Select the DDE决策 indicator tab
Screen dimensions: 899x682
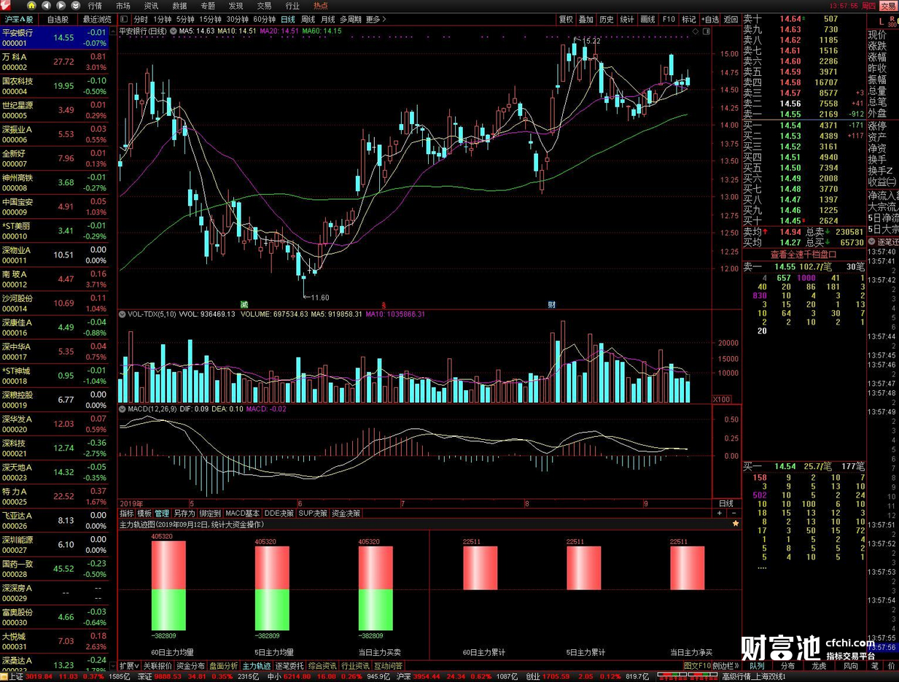coord(279,514)
